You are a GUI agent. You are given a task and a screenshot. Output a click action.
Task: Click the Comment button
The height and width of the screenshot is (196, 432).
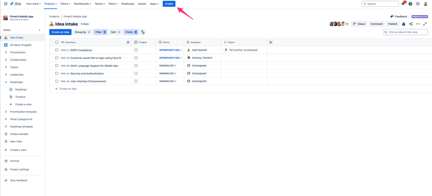[x=377, y=24]
